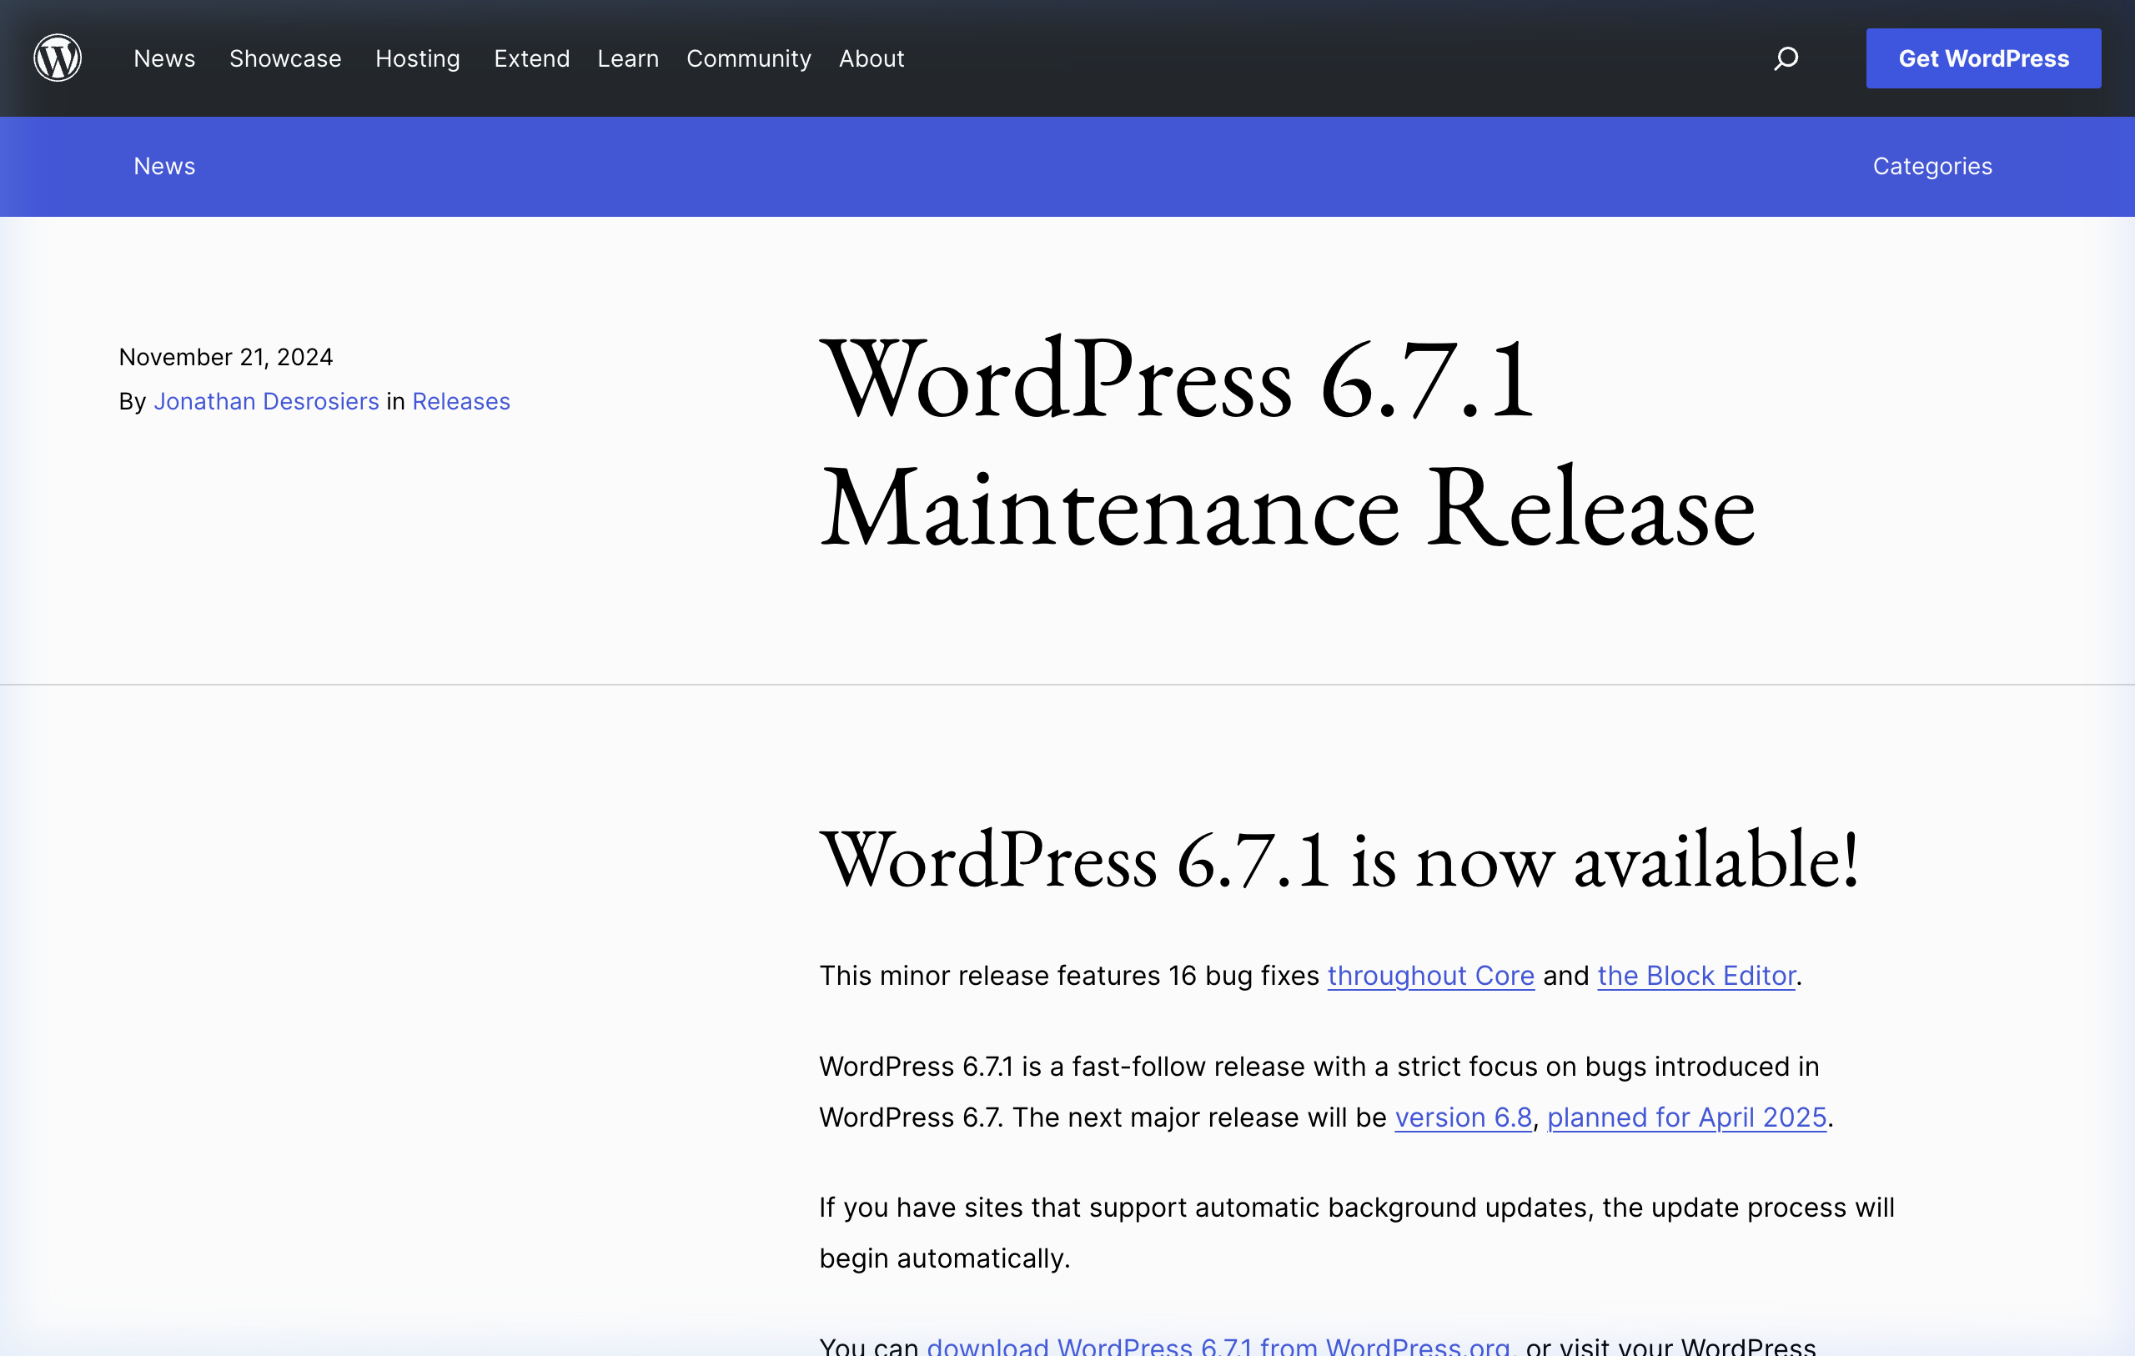Expand the Learn menu
This screenshot has width=2135, height=1356.
[628, 58]
